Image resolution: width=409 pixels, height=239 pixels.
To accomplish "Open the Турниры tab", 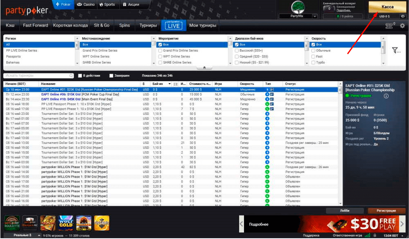I will tap(148, 25).
